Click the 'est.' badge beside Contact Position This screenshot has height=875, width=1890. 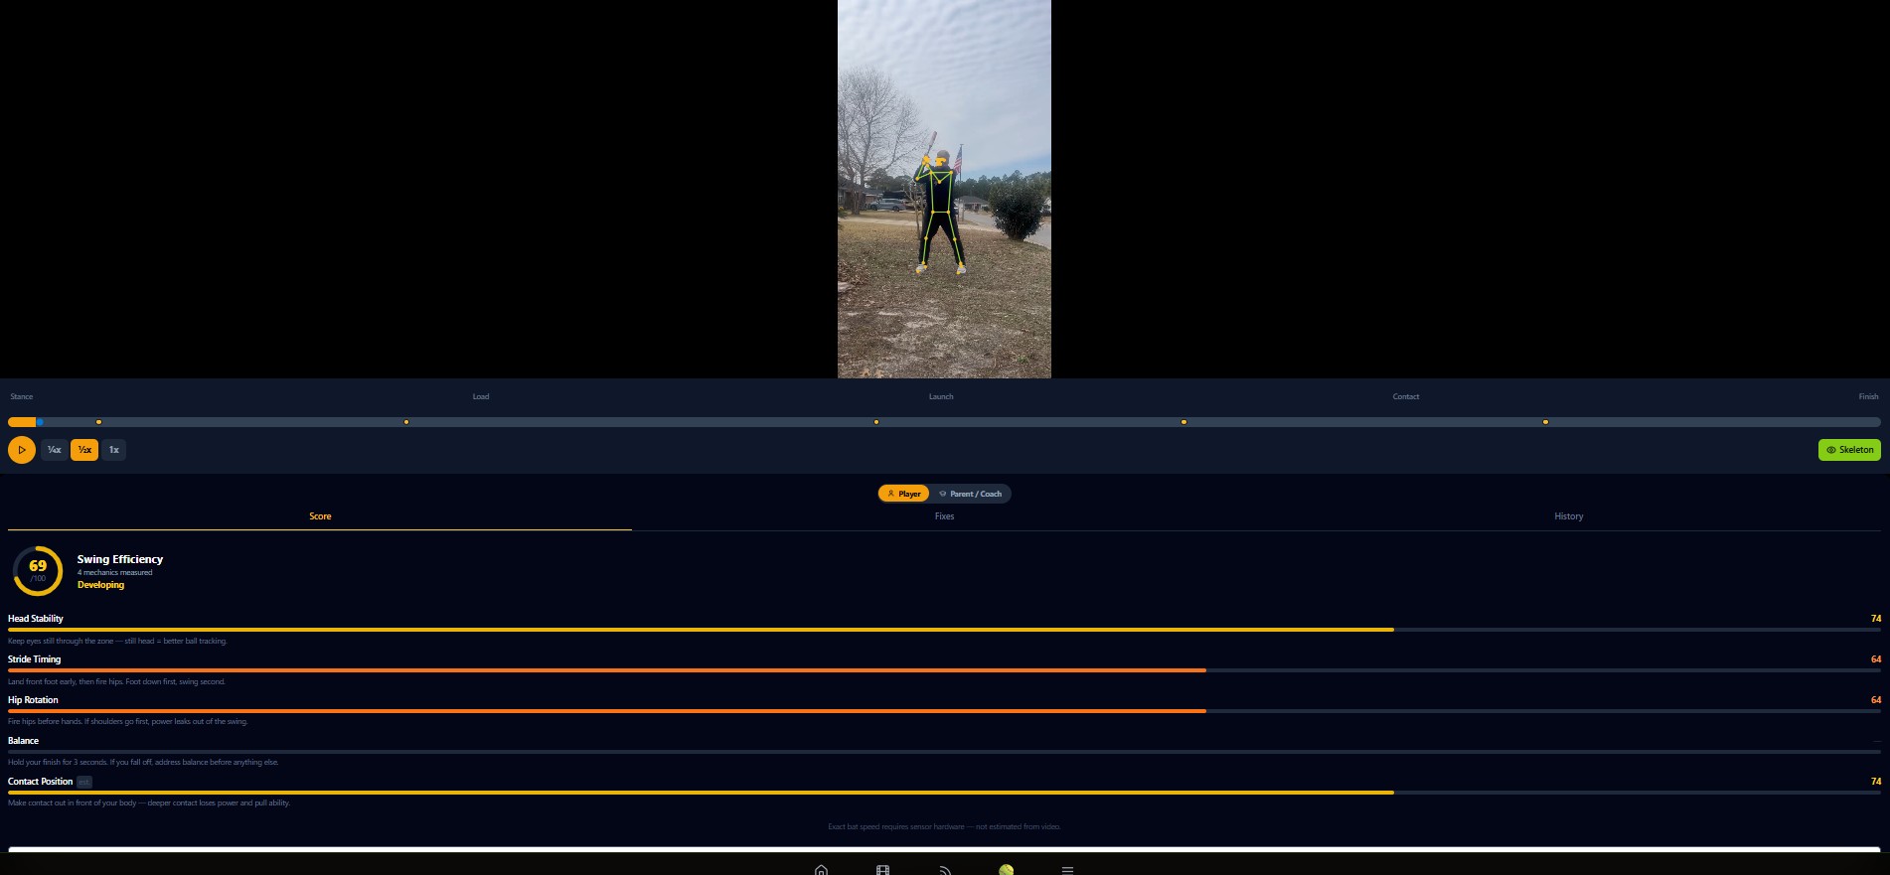(x=84, y=783)
